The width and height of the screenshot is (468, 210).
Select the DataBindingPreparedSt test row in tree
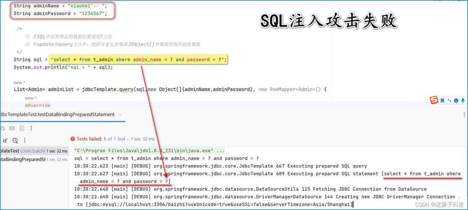34,160
